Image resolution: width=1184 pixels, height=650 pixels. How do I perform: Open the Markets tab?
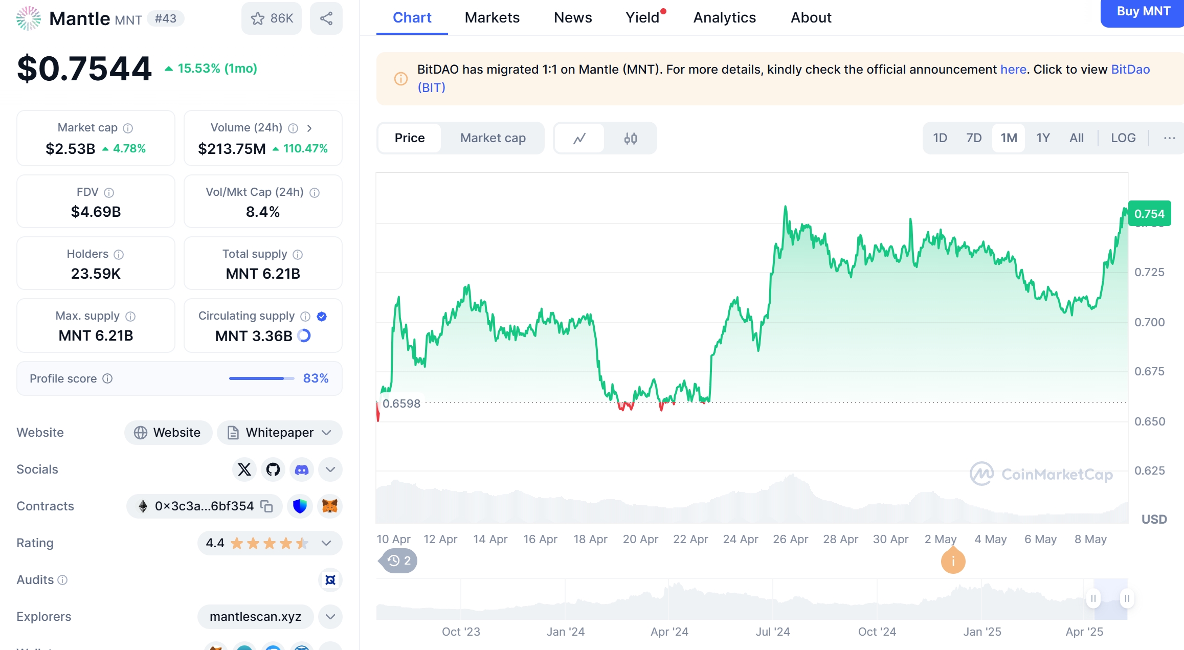coord(492,18)
